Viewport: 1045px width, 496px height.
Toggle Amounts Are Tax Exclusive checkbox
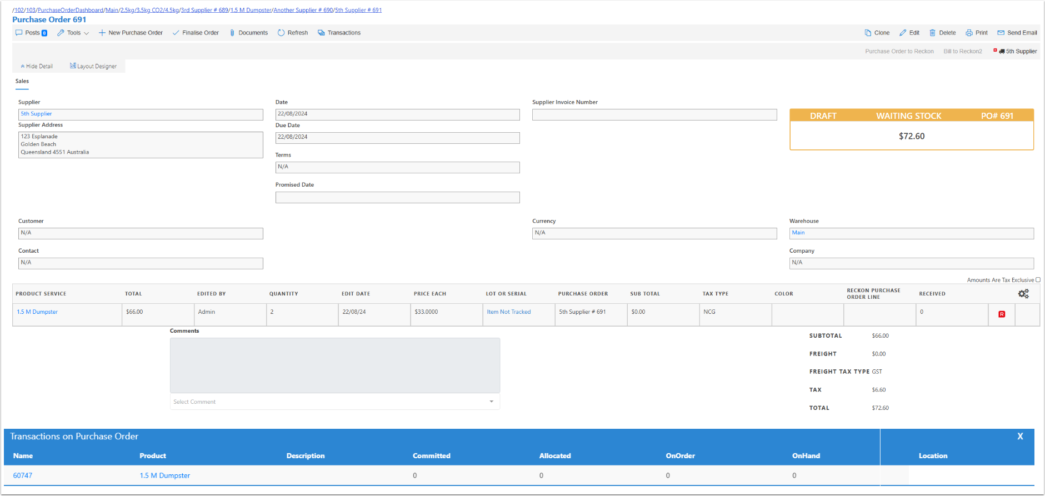tap(1038, 280)
